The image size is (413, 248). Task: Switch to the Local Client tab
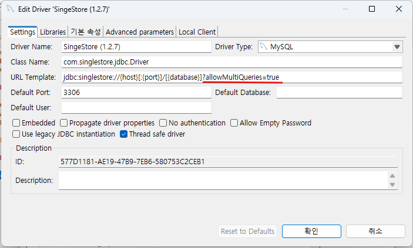[197, 32]
